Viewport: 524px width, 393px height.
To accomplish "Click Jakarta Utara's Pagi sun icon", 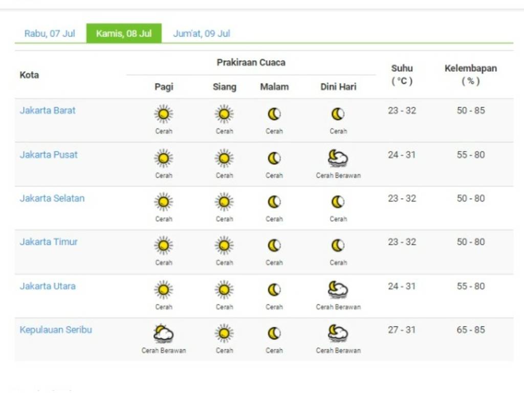I will [163, 290].
